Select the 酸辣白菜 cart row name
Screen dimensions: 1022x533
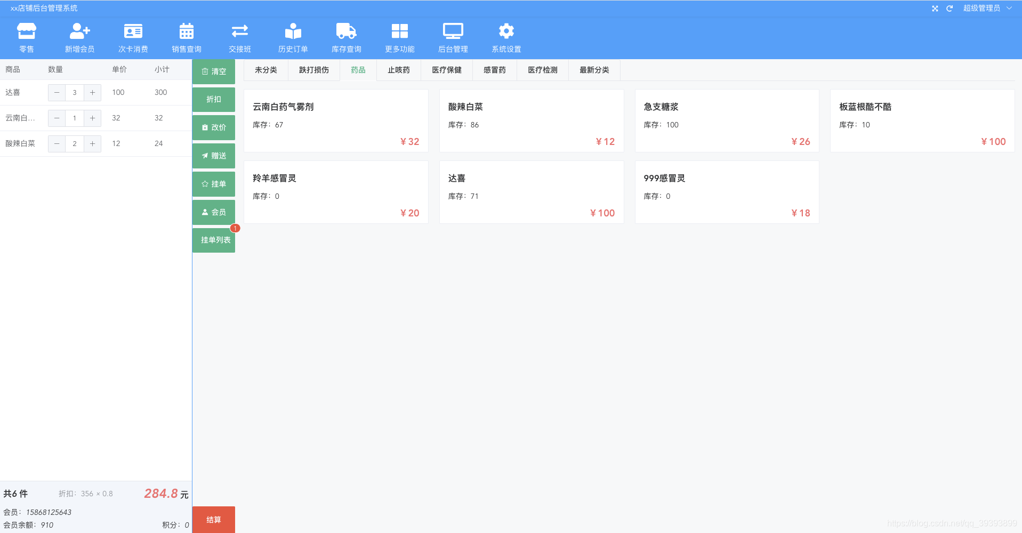click(x=20, y=143)
